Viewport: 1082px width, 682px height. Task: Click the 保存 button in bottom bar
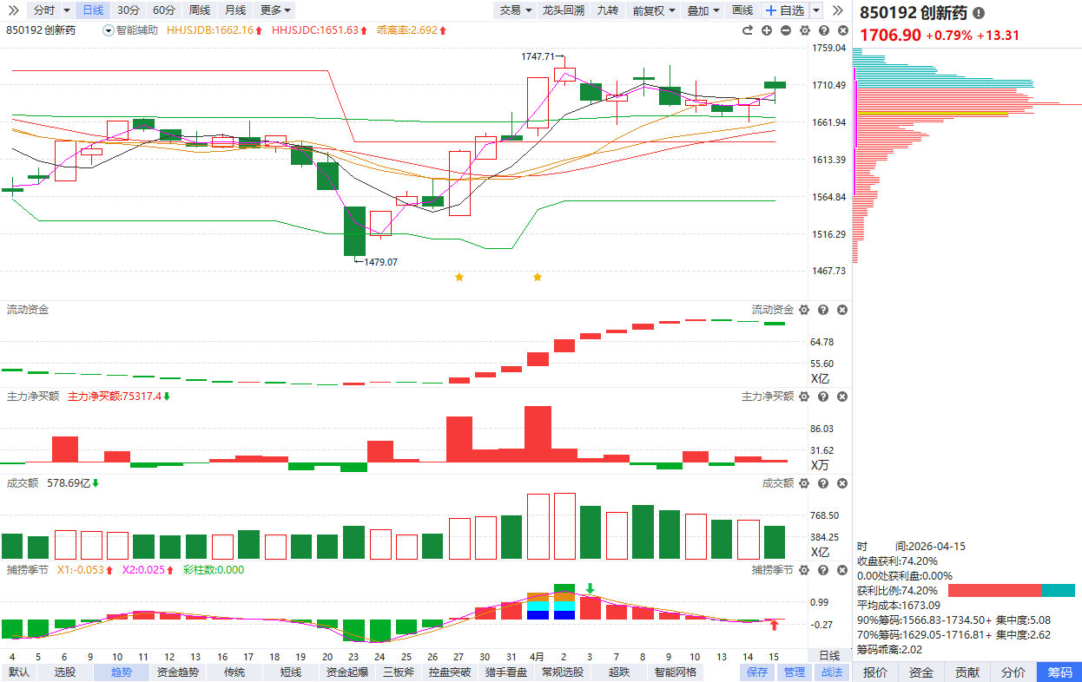757,672
